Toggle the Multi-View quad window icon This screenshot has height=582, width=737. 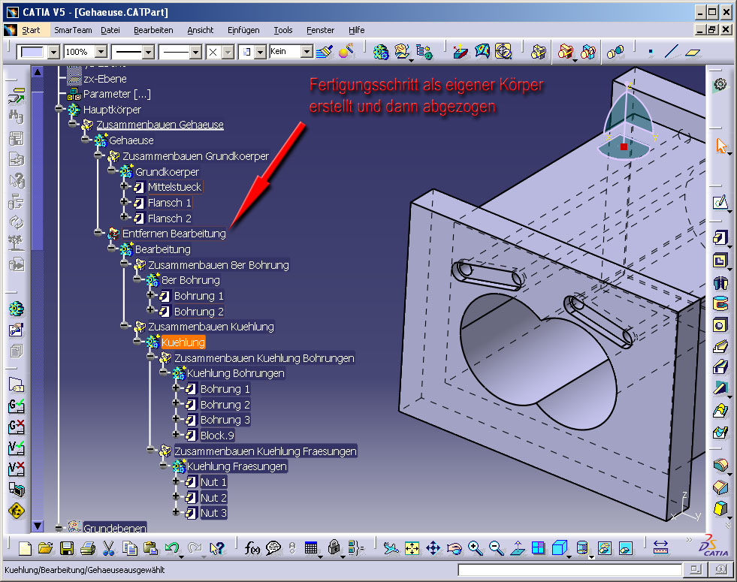(x=538, y=548)
